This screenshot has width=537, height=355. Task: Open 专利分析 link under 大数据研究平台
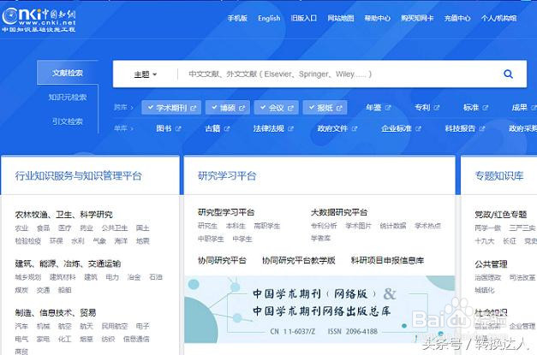click(x=324, y=226)
